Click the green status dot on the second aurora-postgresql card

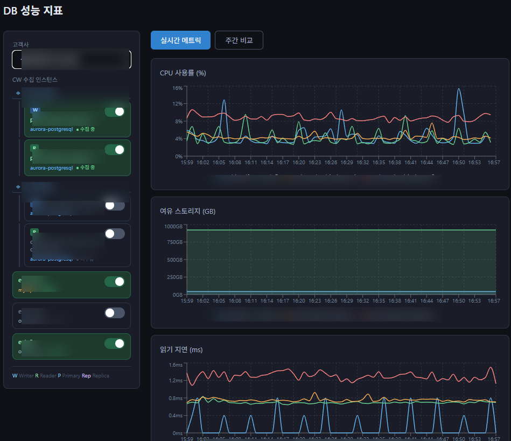click(78, 167)
